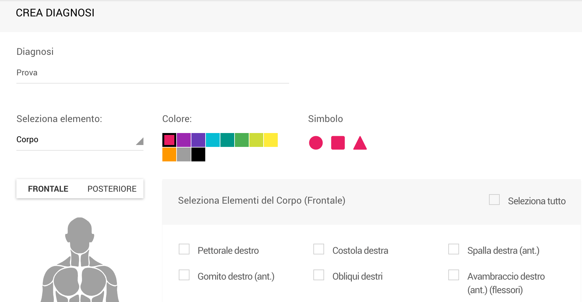The image size is (582, 302).
Task: Check Spalla destra (ant.) option
Action: [x=454, y=249]
